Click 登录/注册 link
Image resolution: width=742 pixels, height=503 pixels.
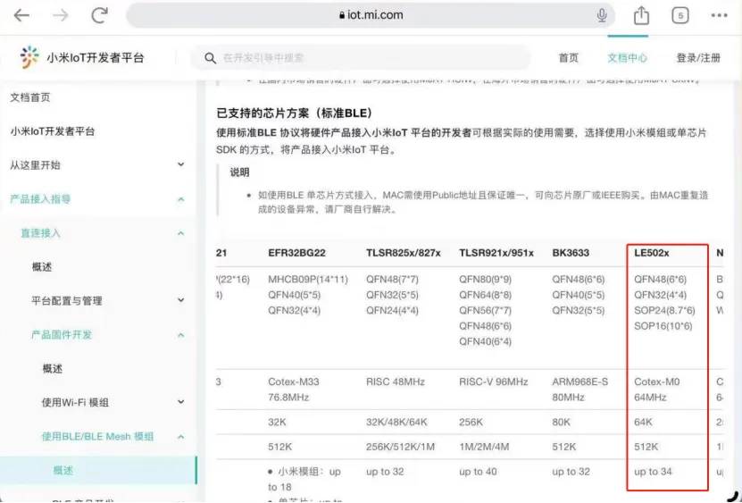[x=698, y=58]
